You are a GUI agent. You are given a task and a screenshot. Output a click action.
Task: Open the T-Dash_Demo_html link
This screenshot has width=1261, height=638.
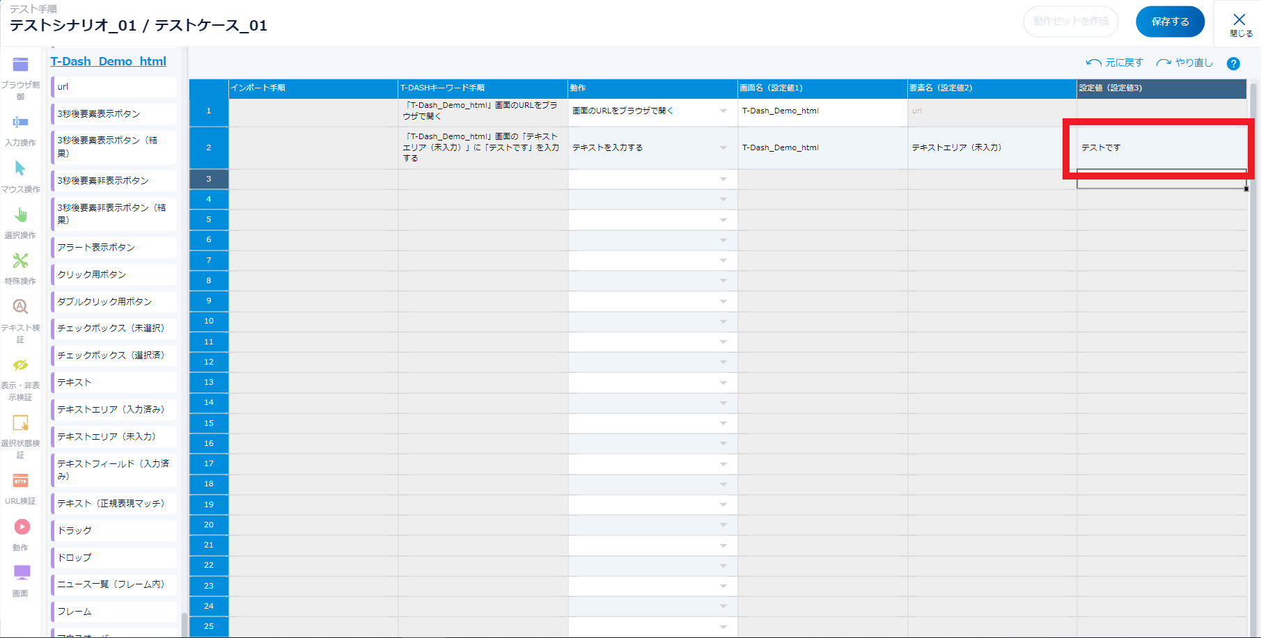[108, 61]
